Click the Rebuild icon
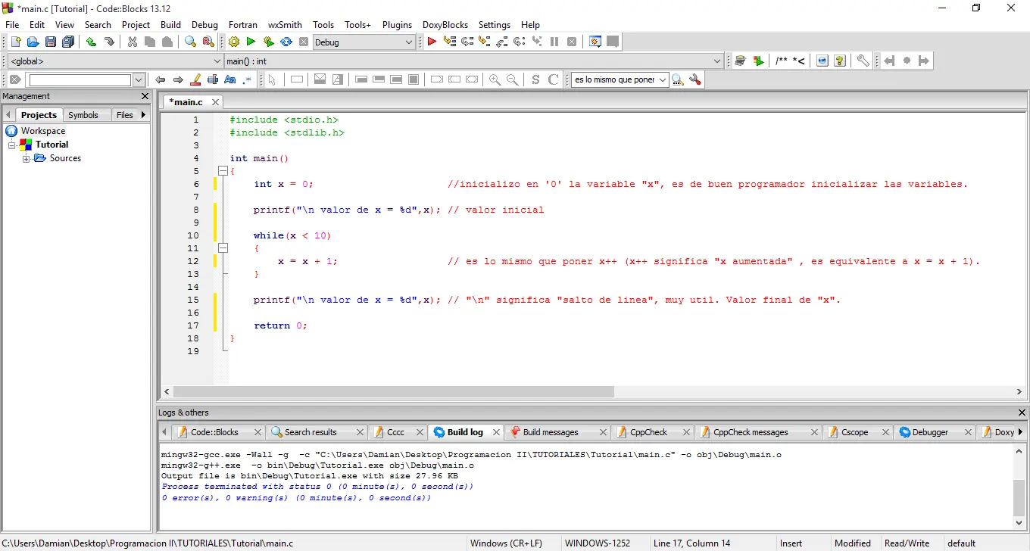This screenshot has width=1030, height=551. [286, 42]
